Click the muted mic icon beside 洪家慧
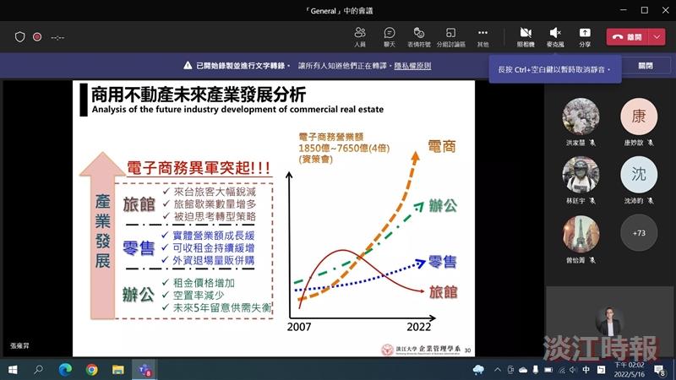The image size is (676, 380). [593, 143]
